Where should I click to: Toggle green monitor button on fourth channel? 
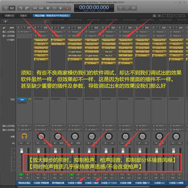pyautogui.click(x=72, y=175)
